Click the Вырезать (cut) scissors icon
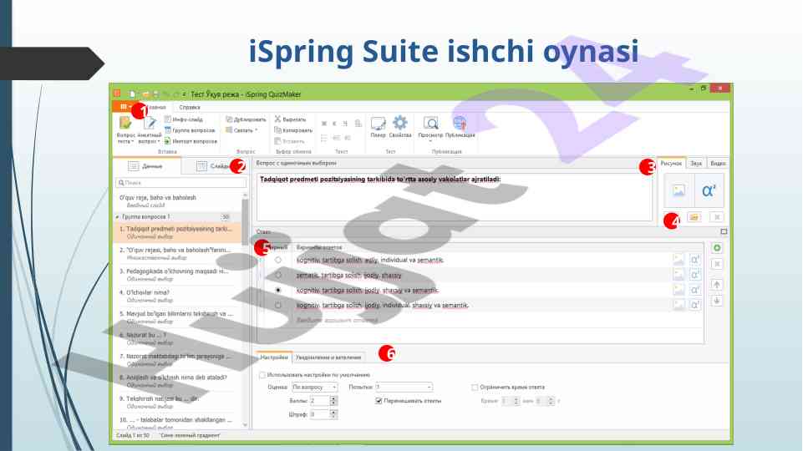Image resolution: width=803 pixels, height=451 pixels. 277,119
